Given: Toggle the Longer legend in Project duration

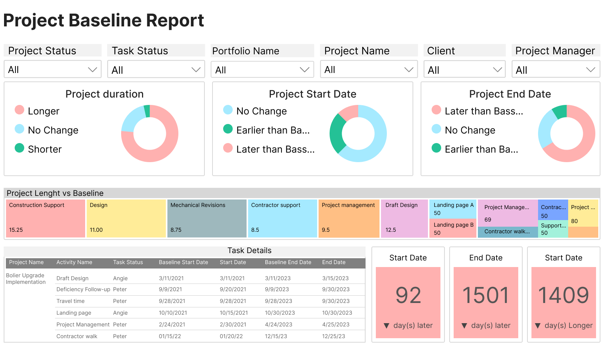Looking at the screenshot, I should (x=19, y=110).
